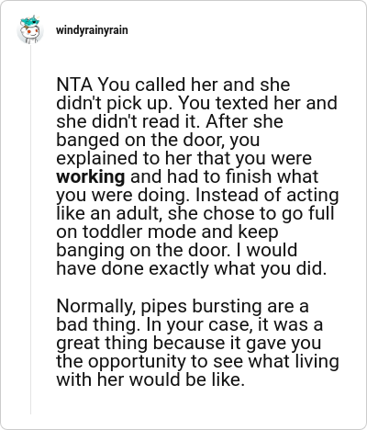Click the line "Normally, pipes bursting are a"
The width and height of the screenshot is (367, 430).
tap(183, 306)
